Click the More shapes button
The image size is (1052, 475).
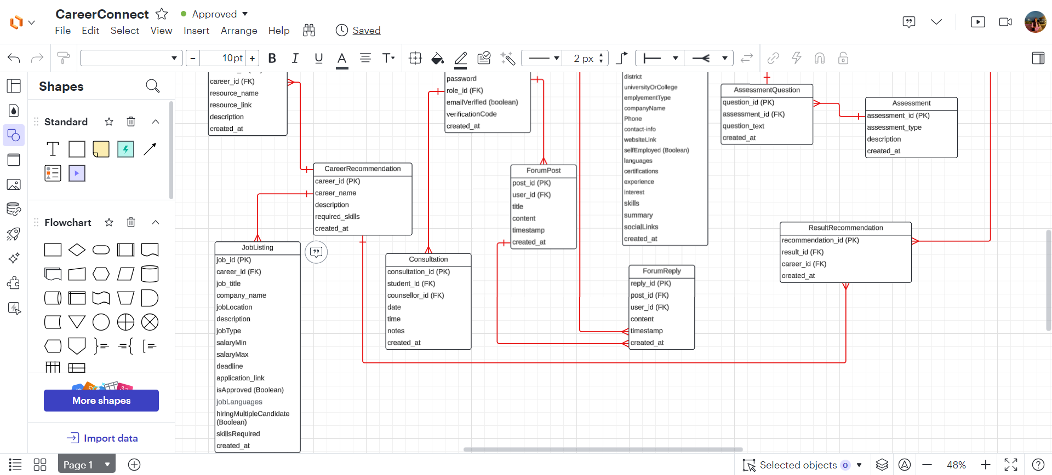101,401
